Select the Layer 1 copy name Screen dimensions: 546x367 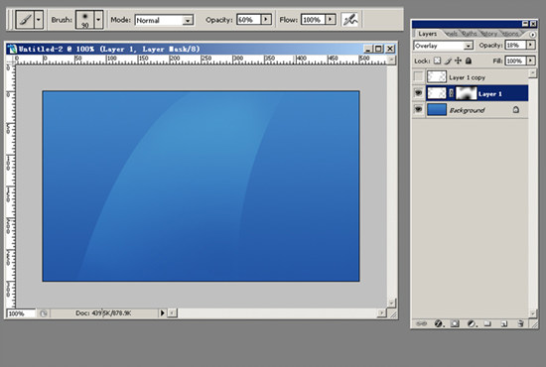point(467,77)
